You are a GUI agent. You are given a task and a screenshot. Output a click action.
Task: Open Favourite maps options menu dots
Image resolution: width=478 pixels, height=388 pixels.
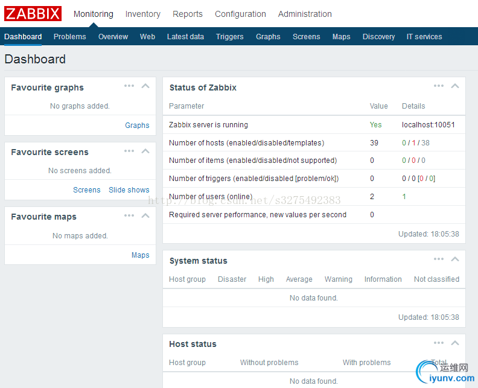[x=129, y=215]
